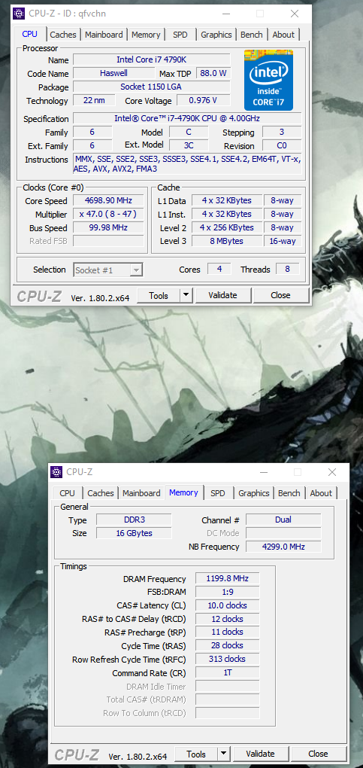This screenshot has width=363, height=768.
Task: Click Level 3 cache value 8 MBytes
Action: click(226, 241)
